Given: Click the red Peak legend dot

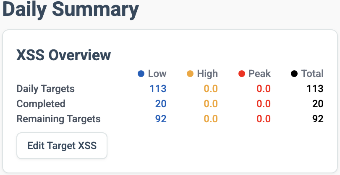Looking at the screenshot, I should coord(241,74).
